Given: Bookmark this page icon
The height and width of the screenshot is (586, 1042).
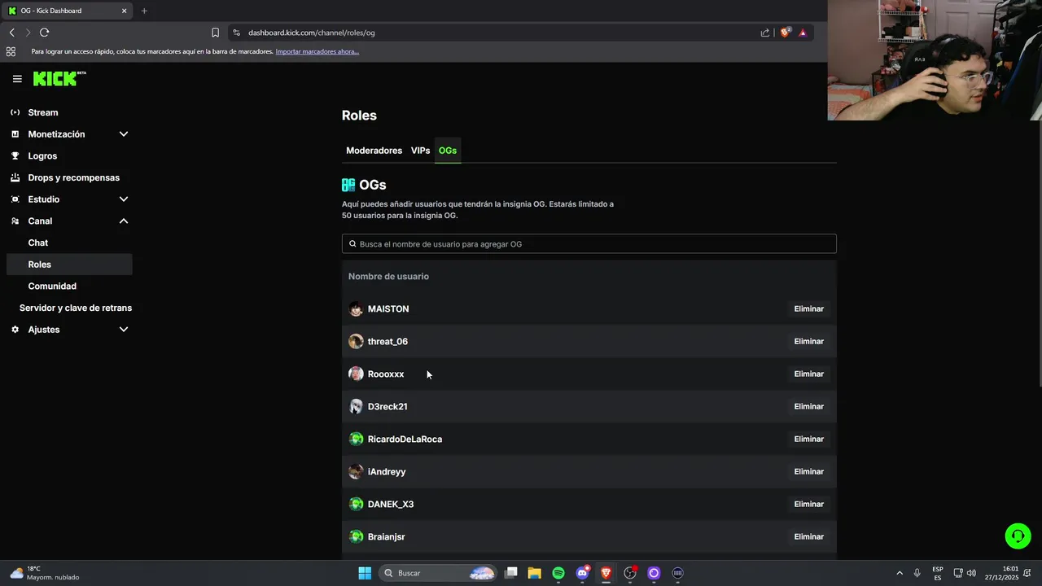Looking at the screenshot, I should click(x=215, y=33).
